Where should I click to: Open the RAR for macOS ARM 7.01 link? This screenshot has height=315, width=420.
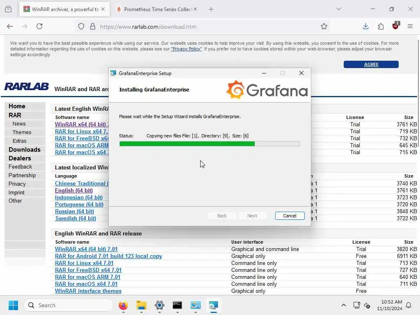coord(88,277)
